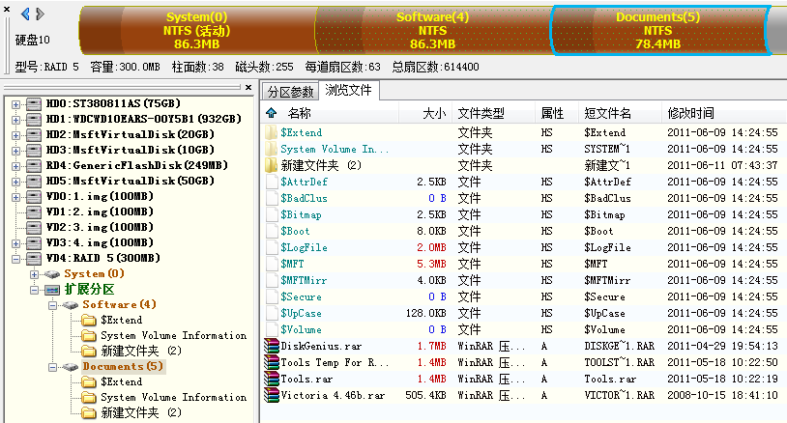Close the disk map panel
Viewport: 787px width, 423px height.
point(7,9)
